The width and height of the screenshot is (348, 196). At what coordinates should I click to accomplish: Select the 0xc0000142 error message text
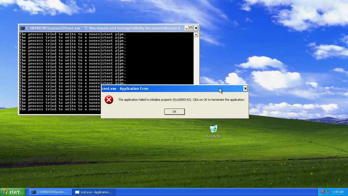(x=182, y=100)
